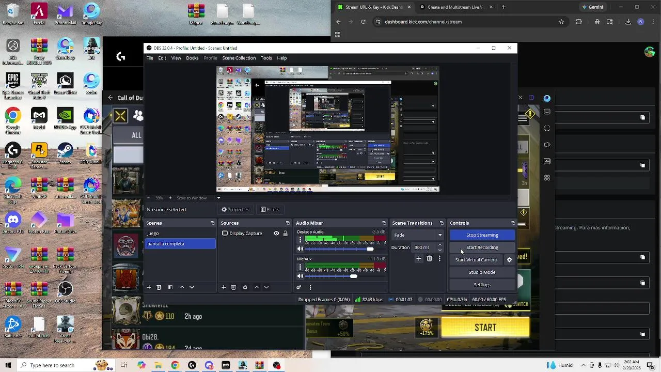Undock the Controls panel

[x=513, y=223]
